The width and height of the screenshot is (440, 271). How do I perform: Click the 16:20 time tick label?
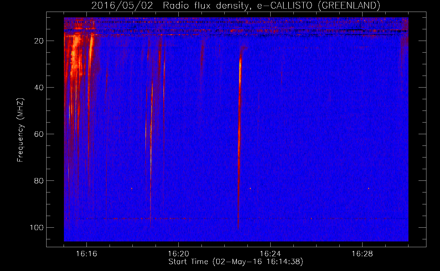coord(178,254)
